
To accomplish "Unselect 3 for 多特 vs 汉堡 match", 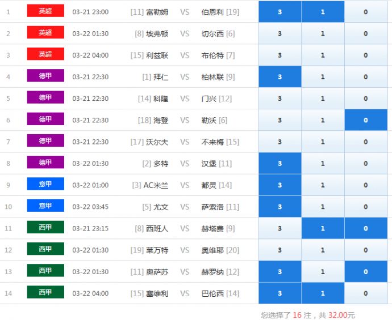I will tap(280, 164).
